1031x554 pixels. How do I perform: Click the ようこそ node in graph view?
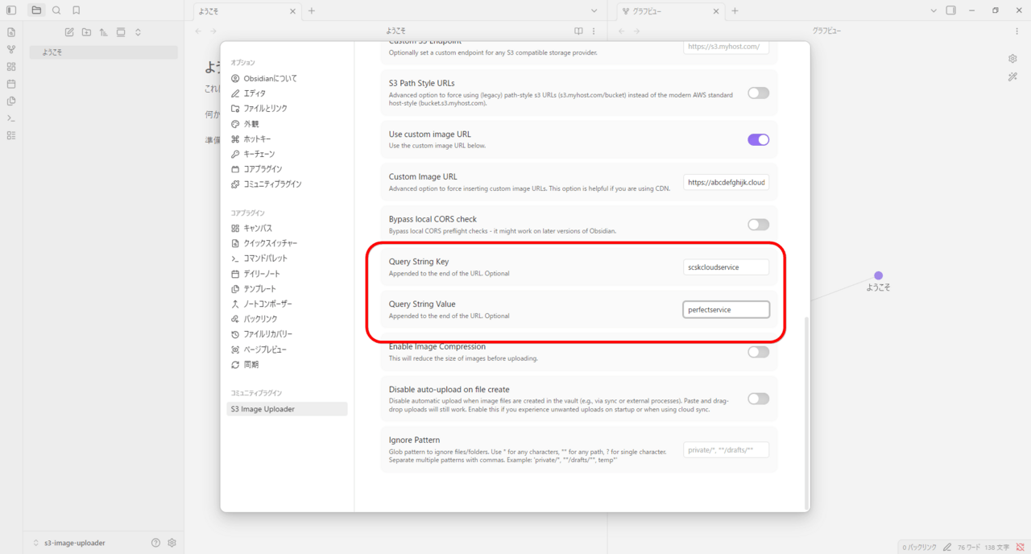pos(878,275)
